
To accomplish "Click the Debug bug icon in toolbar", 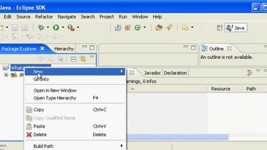I will tap(41, 27).
